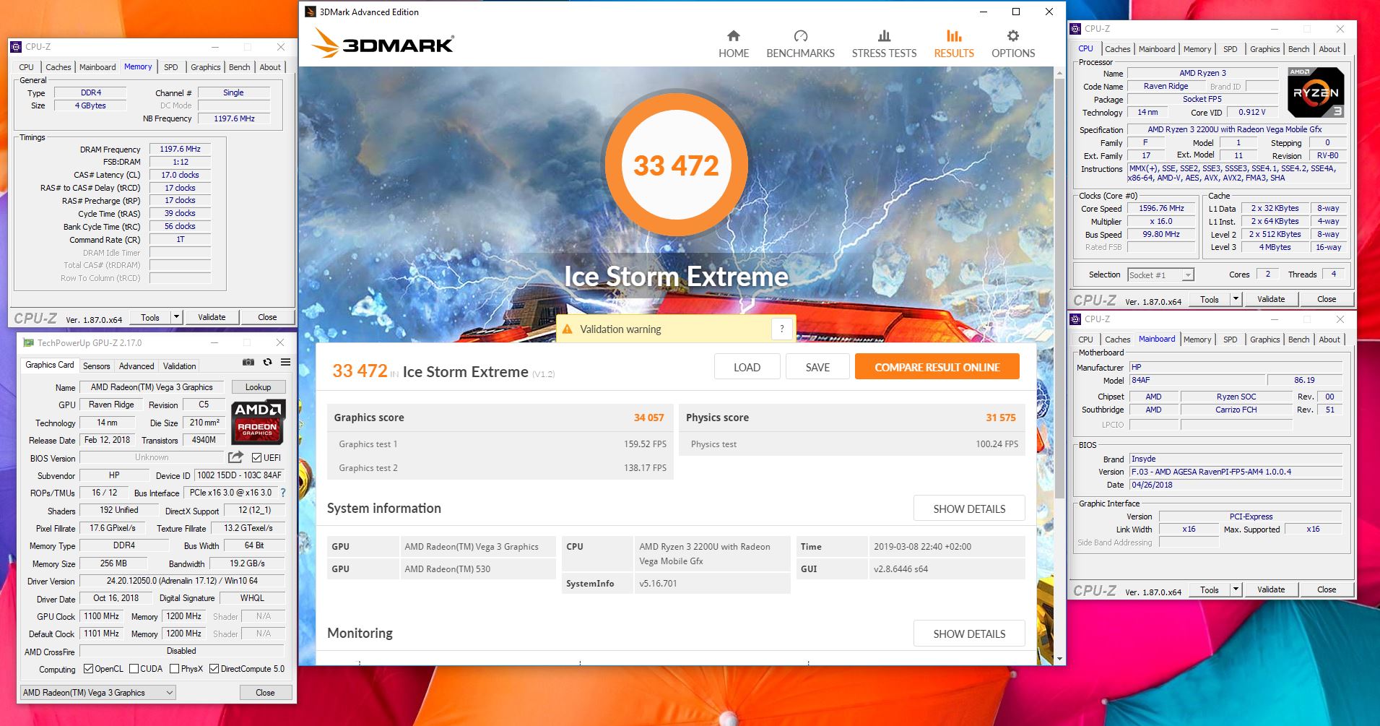Switch to Bench tab in CPU-Z CPU window
Screen dimensions: 1380x726
coord(1298,49)
